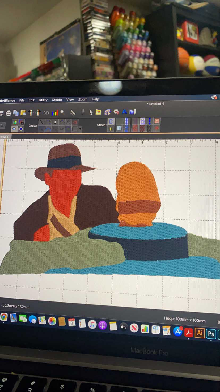Click the blue letter A lettering icon

tap(125, 112)
